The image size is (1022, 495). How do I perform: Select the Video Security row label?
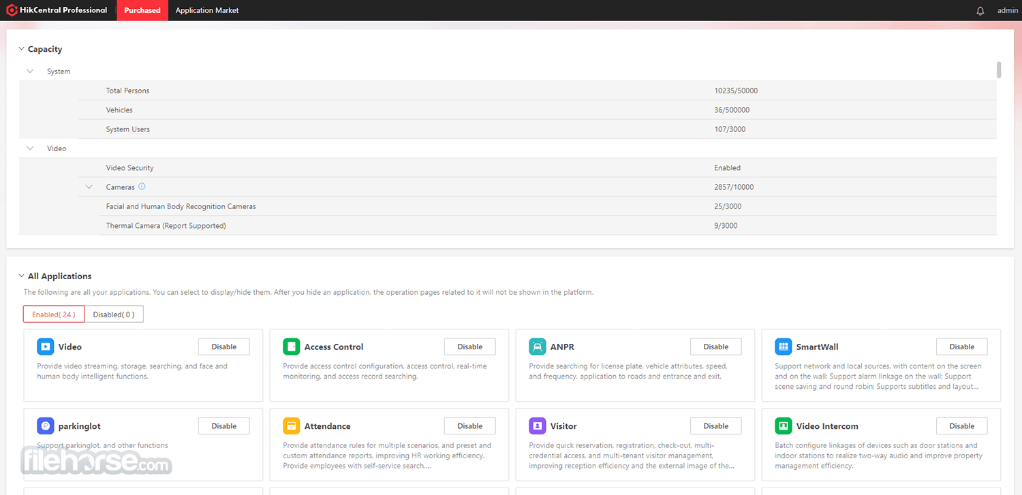pos(130,167)
